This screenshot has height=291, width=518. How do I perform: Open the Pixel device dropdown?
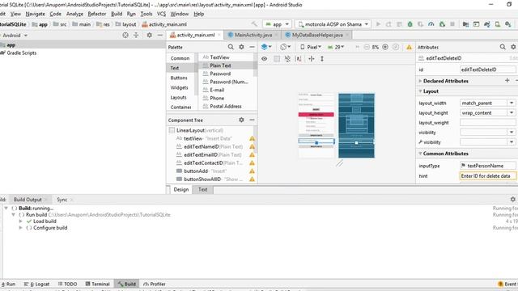[311, 47]
